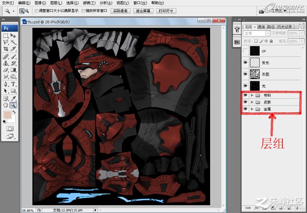Select the Gradient tool
The image size is (307, 213).
[x=13, y=70]
